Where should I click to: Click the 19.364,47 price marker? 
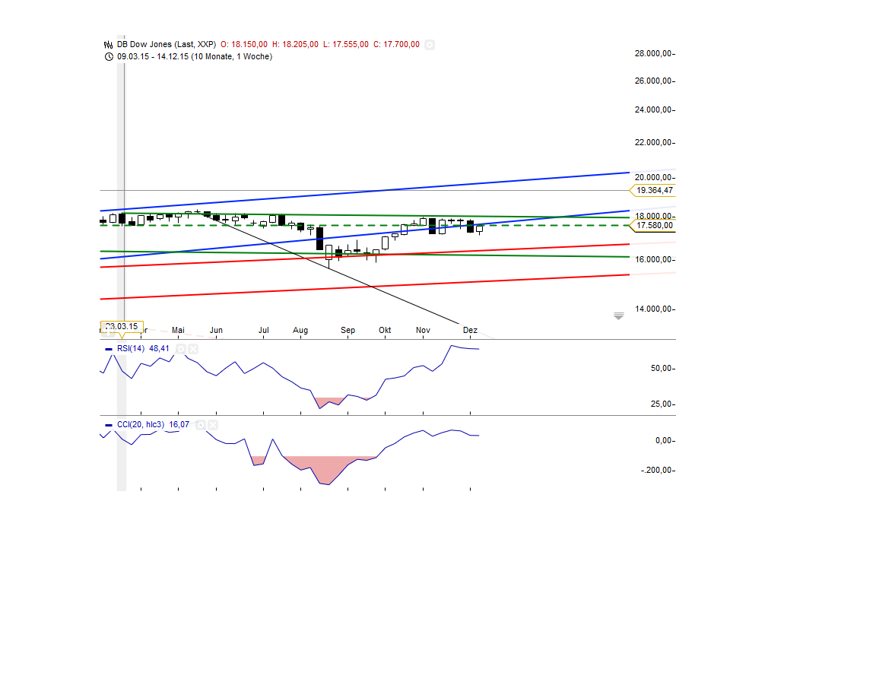(x=651, y=191)
